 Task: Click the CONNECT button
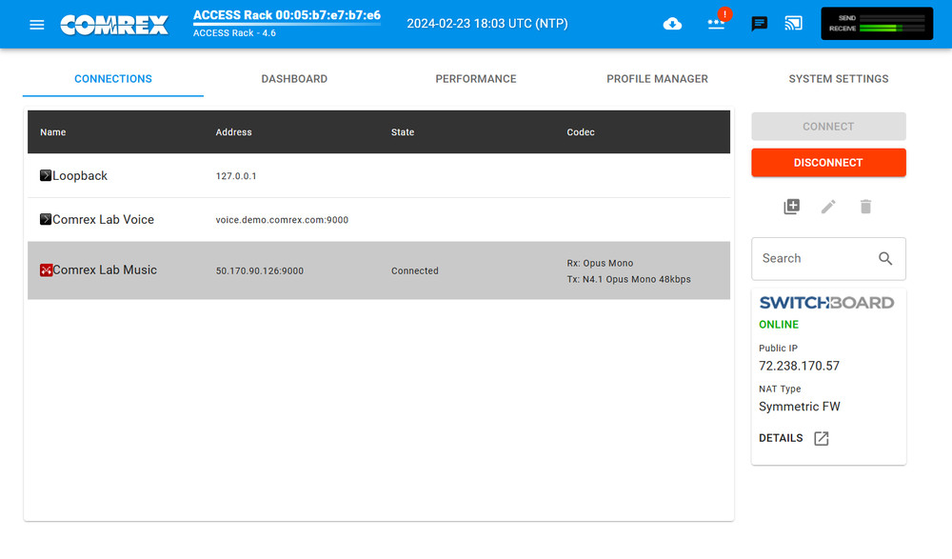[x=828, y=126]
